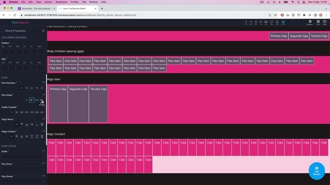330x185 pixels.
Task: Open the Chrome History menu
Action: [x=48, y=2]
